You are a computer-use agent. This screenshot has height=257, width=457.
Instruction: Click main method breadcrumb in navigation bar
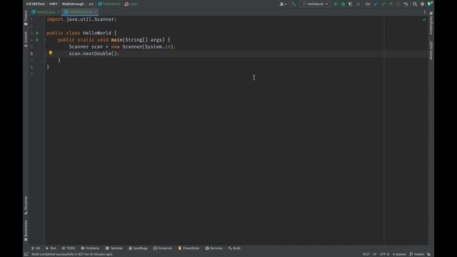[x=131, y=4]
